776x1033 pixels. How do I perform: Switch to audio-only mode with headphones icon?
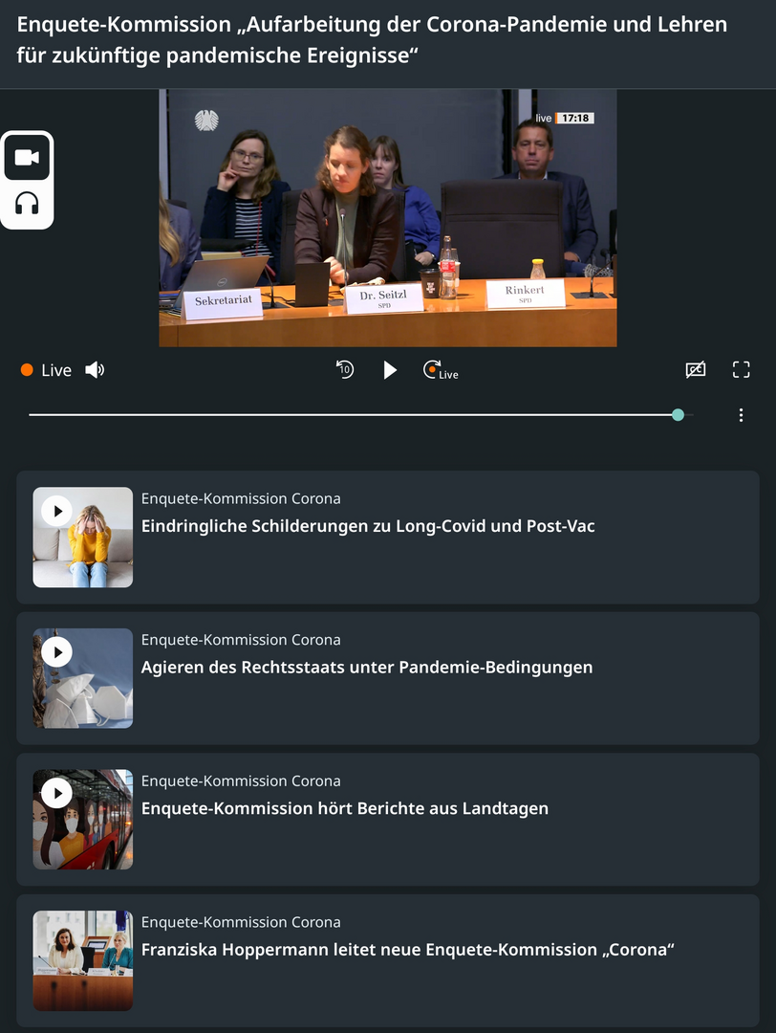27,204
